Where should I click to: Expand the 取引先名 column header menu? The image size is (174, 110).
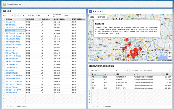pyautogui.click(x=24, y=19)
